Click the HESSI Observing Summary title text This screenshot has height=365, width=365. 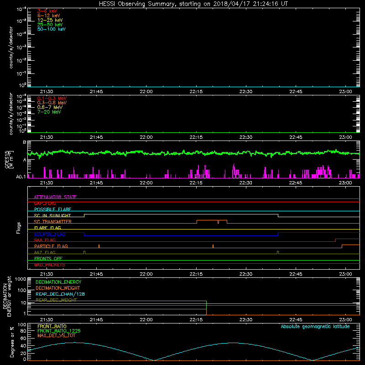pyautogui.click(x=193, y=4)
